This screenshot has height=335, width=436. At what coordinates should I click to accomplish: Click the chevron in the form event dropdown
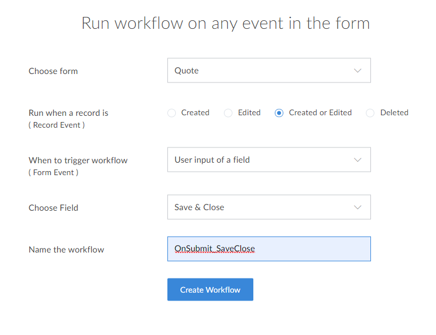point(357,160)
